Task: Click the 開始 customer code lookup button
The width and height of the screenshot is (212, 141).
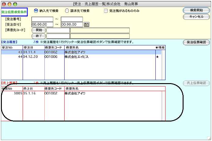Action: 39,30
